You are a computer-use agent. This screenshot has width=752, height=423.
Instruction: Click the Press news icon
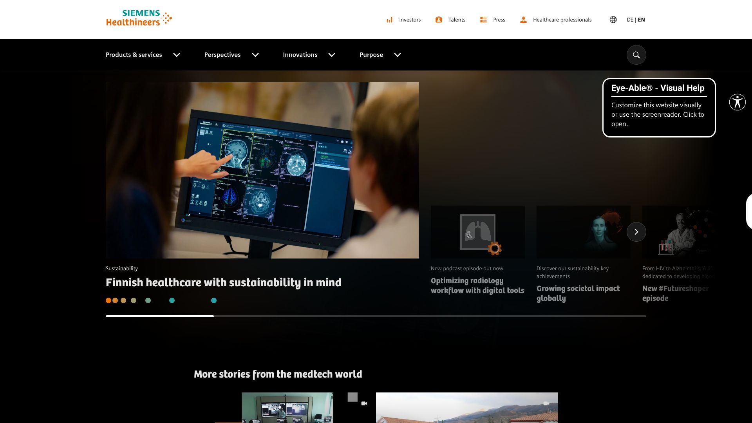pos(483,20)
